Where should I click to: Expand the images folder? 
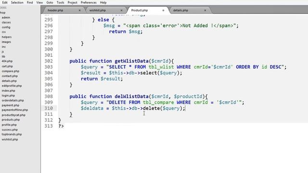point(6,42)
